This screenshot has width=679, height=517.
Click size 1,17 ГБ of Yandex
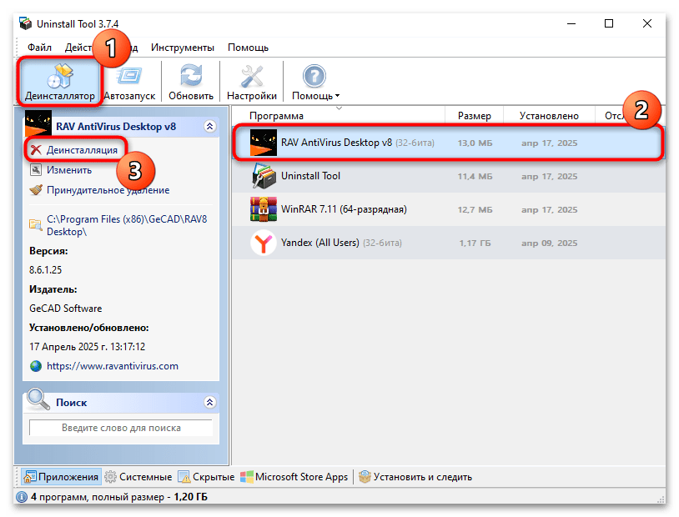(x=475, y=243)
